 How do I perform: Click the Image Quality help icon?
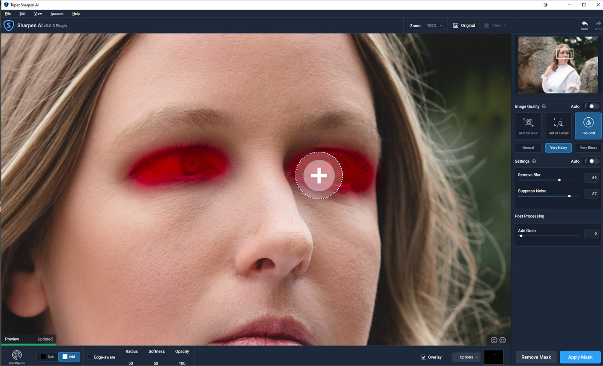click(544, 106)
